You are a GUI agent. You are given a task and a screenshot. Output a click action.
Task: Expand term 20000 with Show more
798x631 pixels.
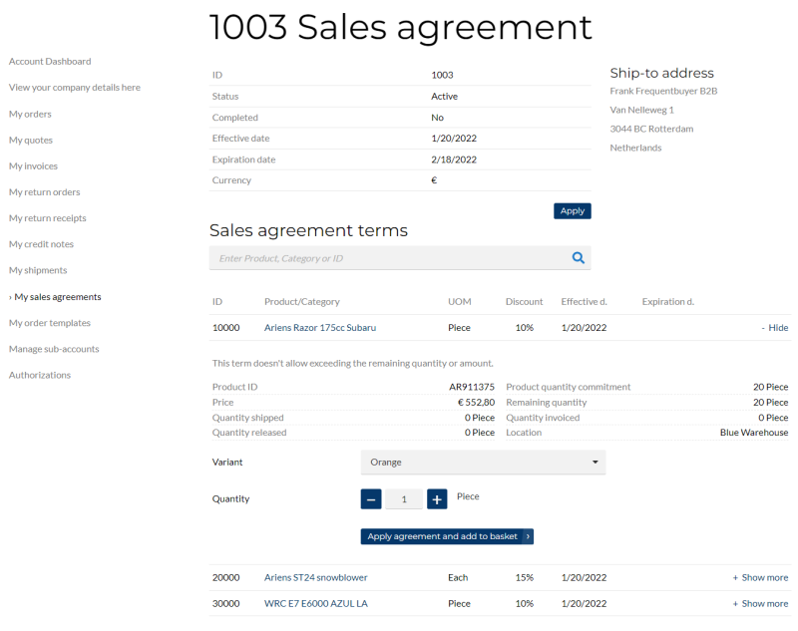coord(760,578)
